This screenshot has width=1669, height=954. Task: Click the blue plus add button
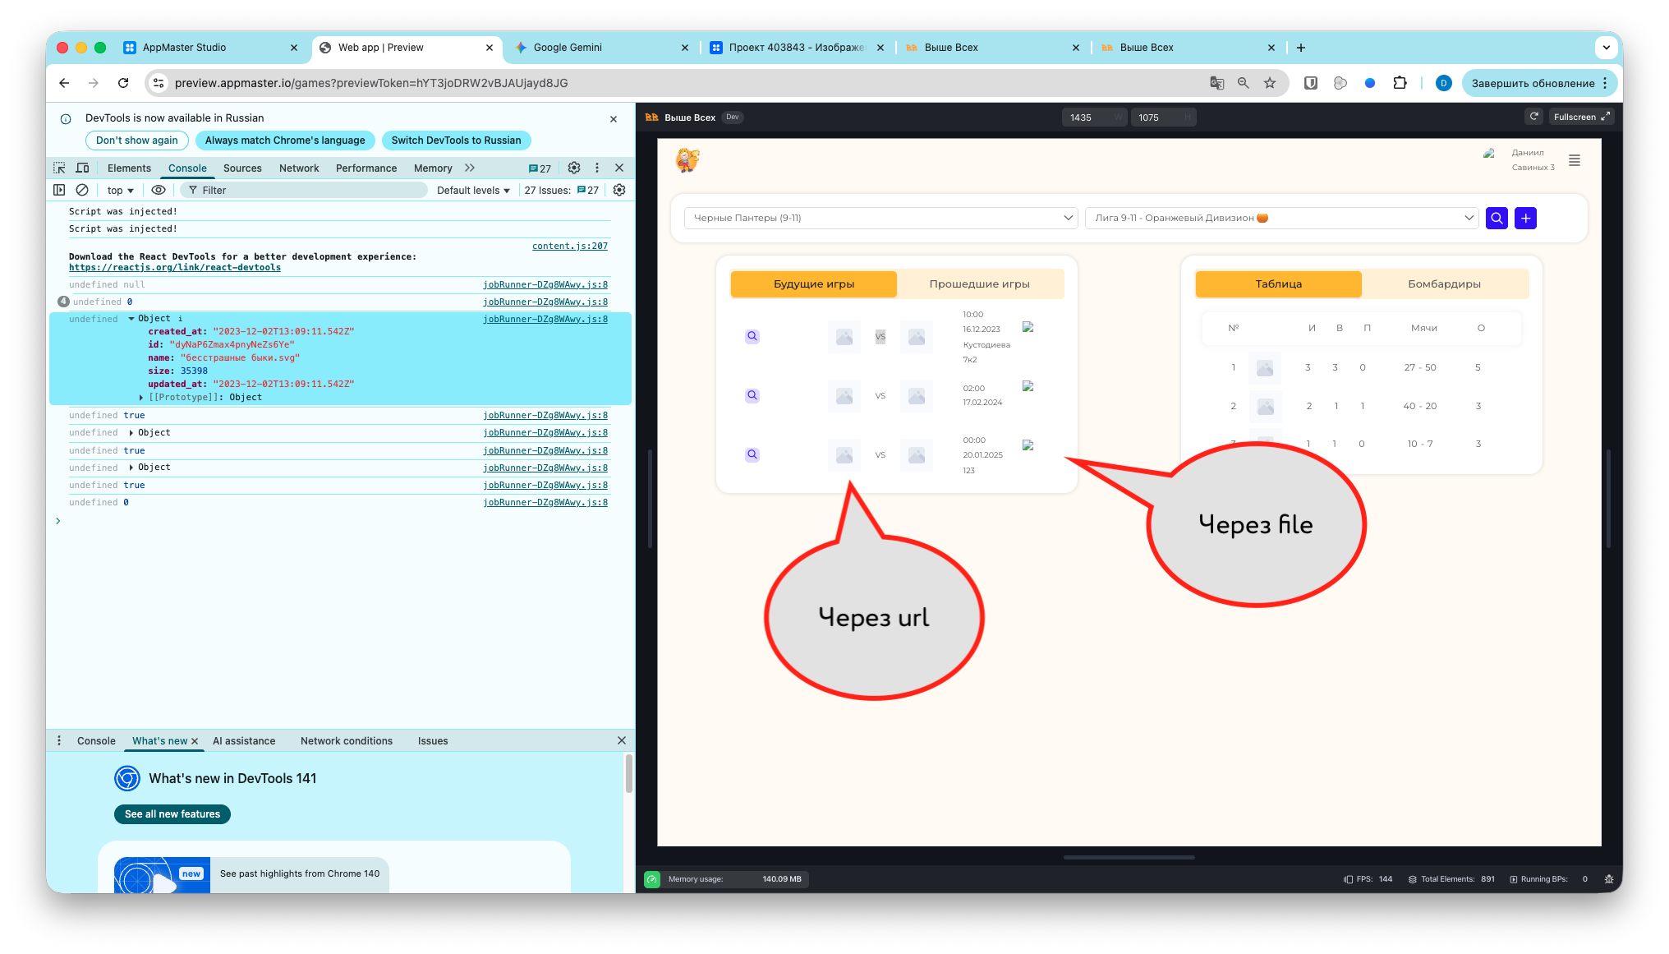click(1525, 218)
